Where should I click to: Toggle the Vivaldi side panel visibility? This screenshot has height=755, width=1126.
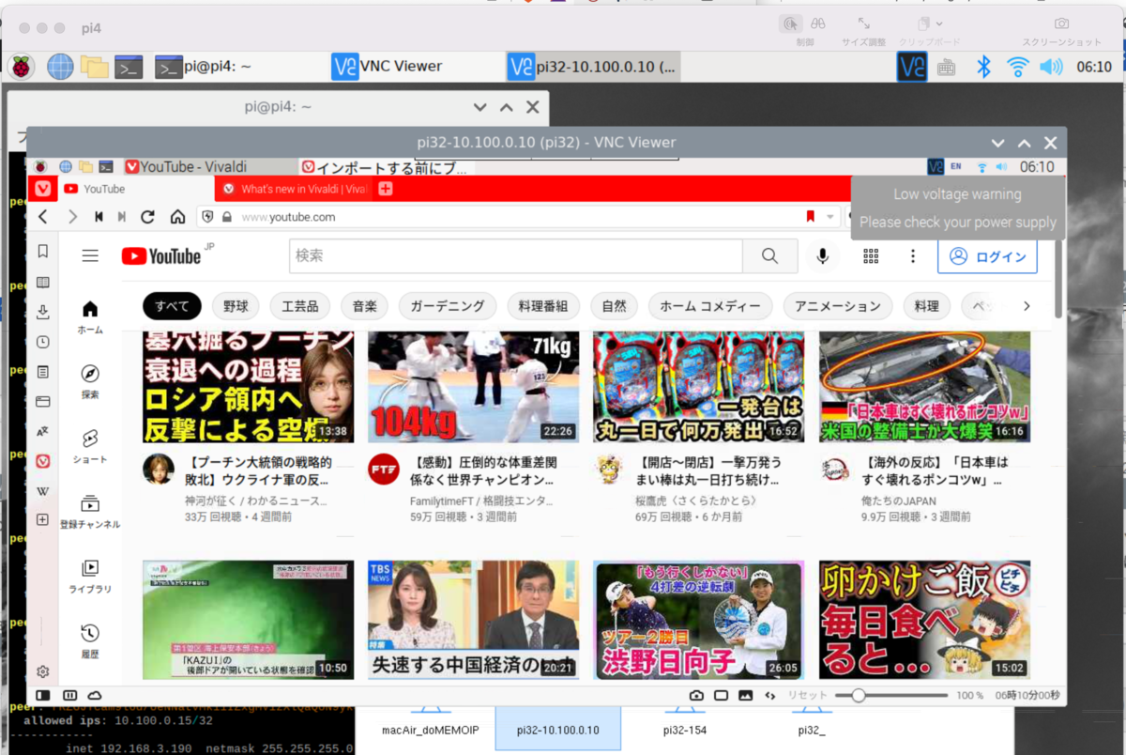[43, 695]
